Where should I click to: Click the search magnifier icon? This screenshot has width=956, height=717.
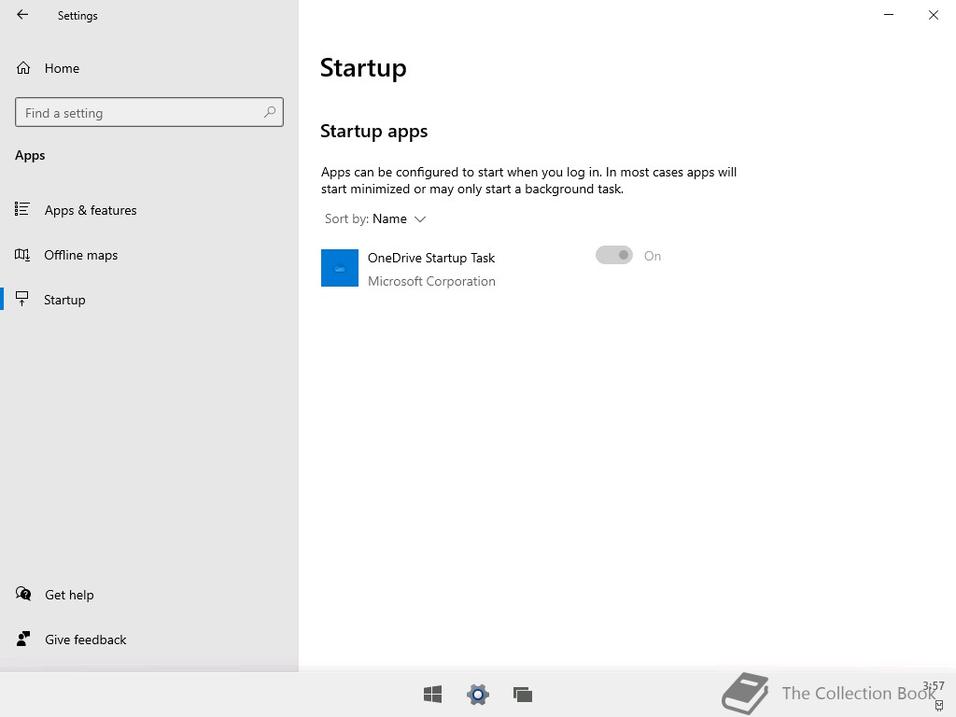click(270, 112)
